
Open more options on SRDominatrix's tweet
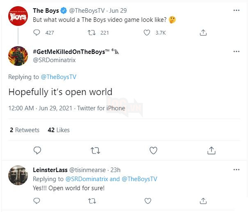pyautogui.click(x=236, y=51)
